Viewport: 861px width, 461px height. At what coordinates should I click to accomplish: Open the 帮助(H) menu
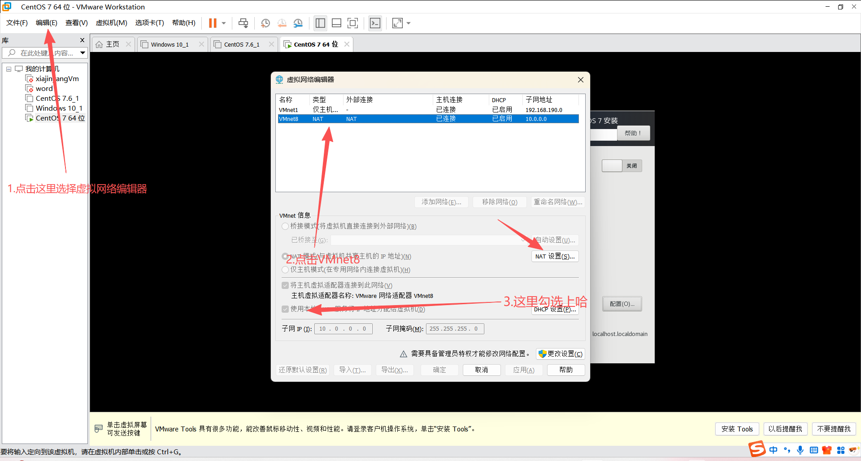point(184,23)
